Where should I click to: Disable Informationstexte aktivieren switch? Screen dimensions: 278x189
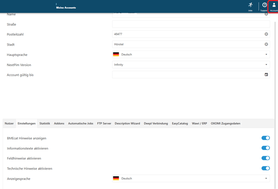point(266,148)
